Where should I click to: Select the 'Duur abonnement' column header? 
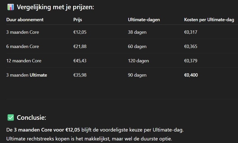tap(25, 20)
